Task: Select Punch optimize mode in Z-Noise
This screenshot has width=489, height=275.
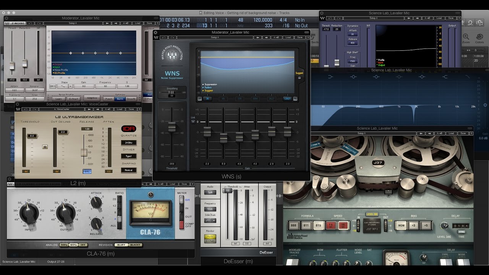Action: click(109, 99)
